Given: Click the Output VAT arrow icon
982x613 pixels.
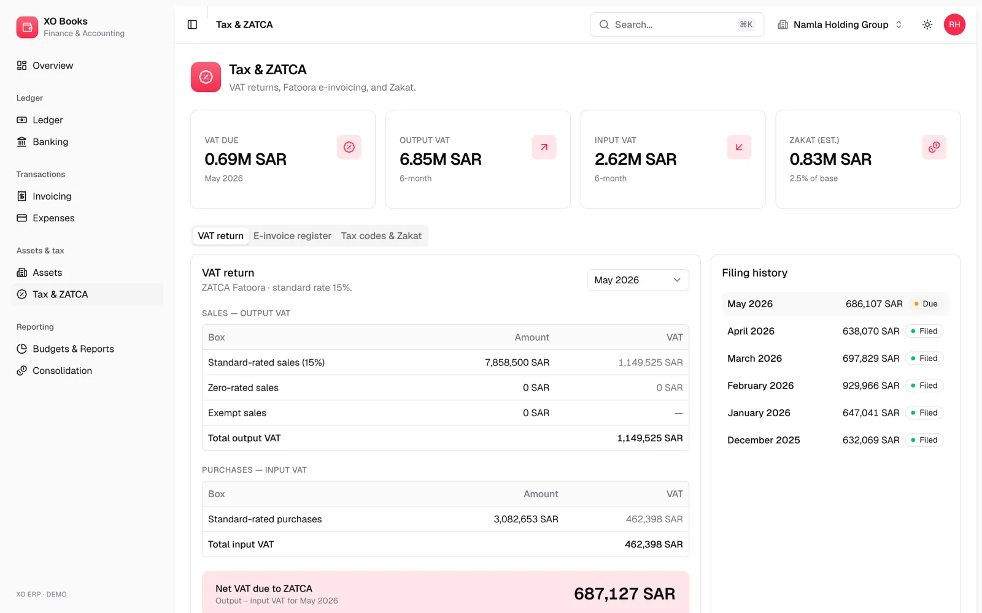Looking at the screenshot, I should 544,147.
